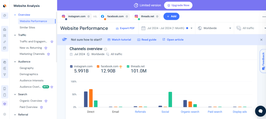This screenshot has height=119, width=266.
Task: Click the threads.net site favicon
Action: (x=136, y=16)
